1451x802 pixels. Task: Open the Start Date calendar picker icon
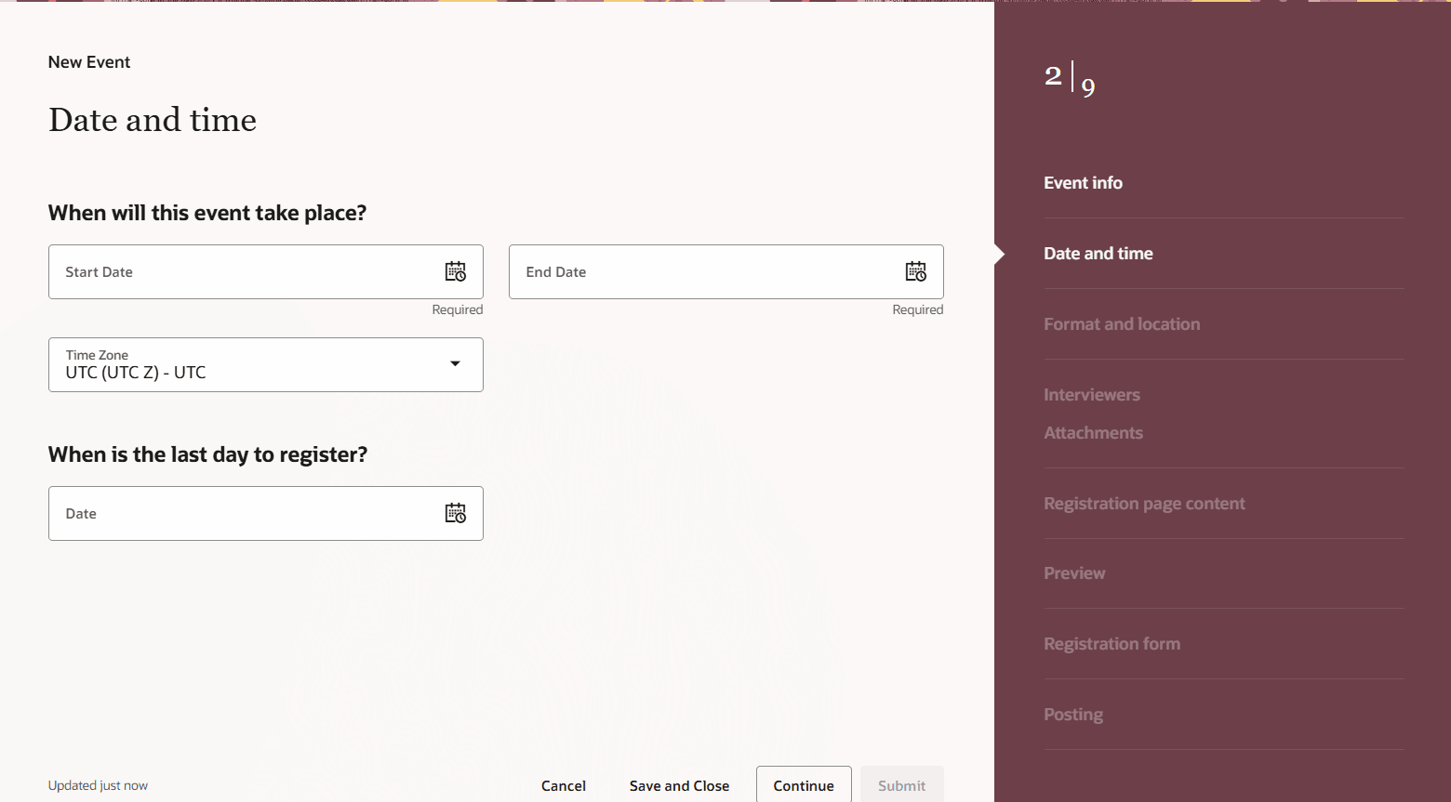pos(455,271)
